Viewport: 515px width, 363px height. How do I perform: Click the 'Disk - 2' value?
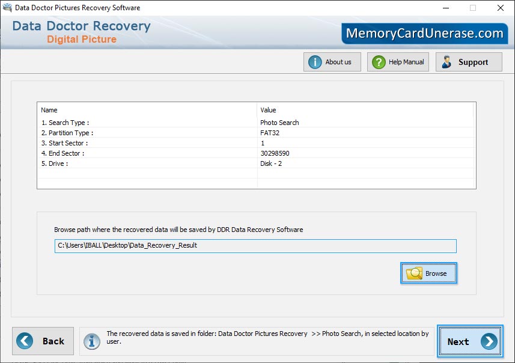coord(271,163)
